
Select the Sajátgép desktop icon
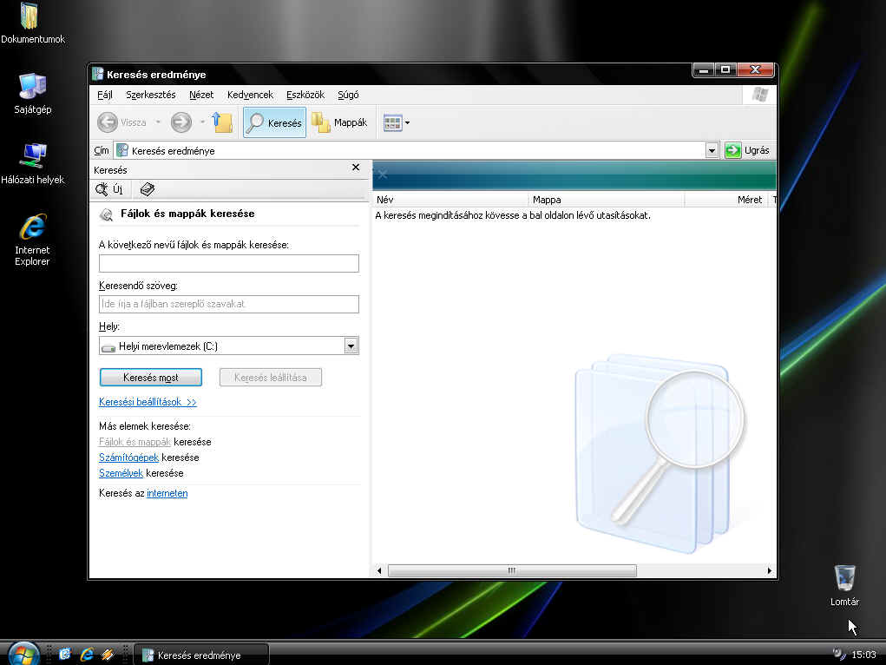coord(32,93)
